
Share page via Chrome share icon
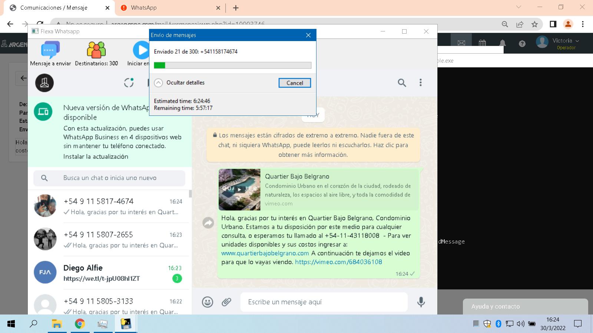[520, 24]
